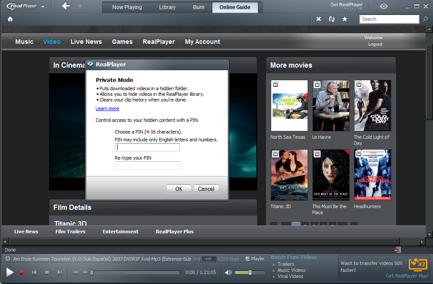
Task: Open Trailers under Watch Free Videos
Action: 286,264
